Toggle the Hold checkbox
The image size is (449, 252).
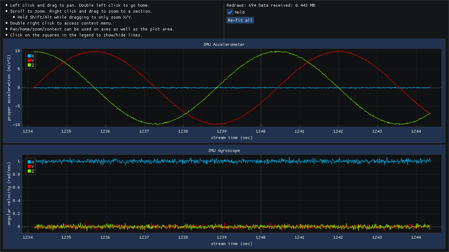click(230, 12)
